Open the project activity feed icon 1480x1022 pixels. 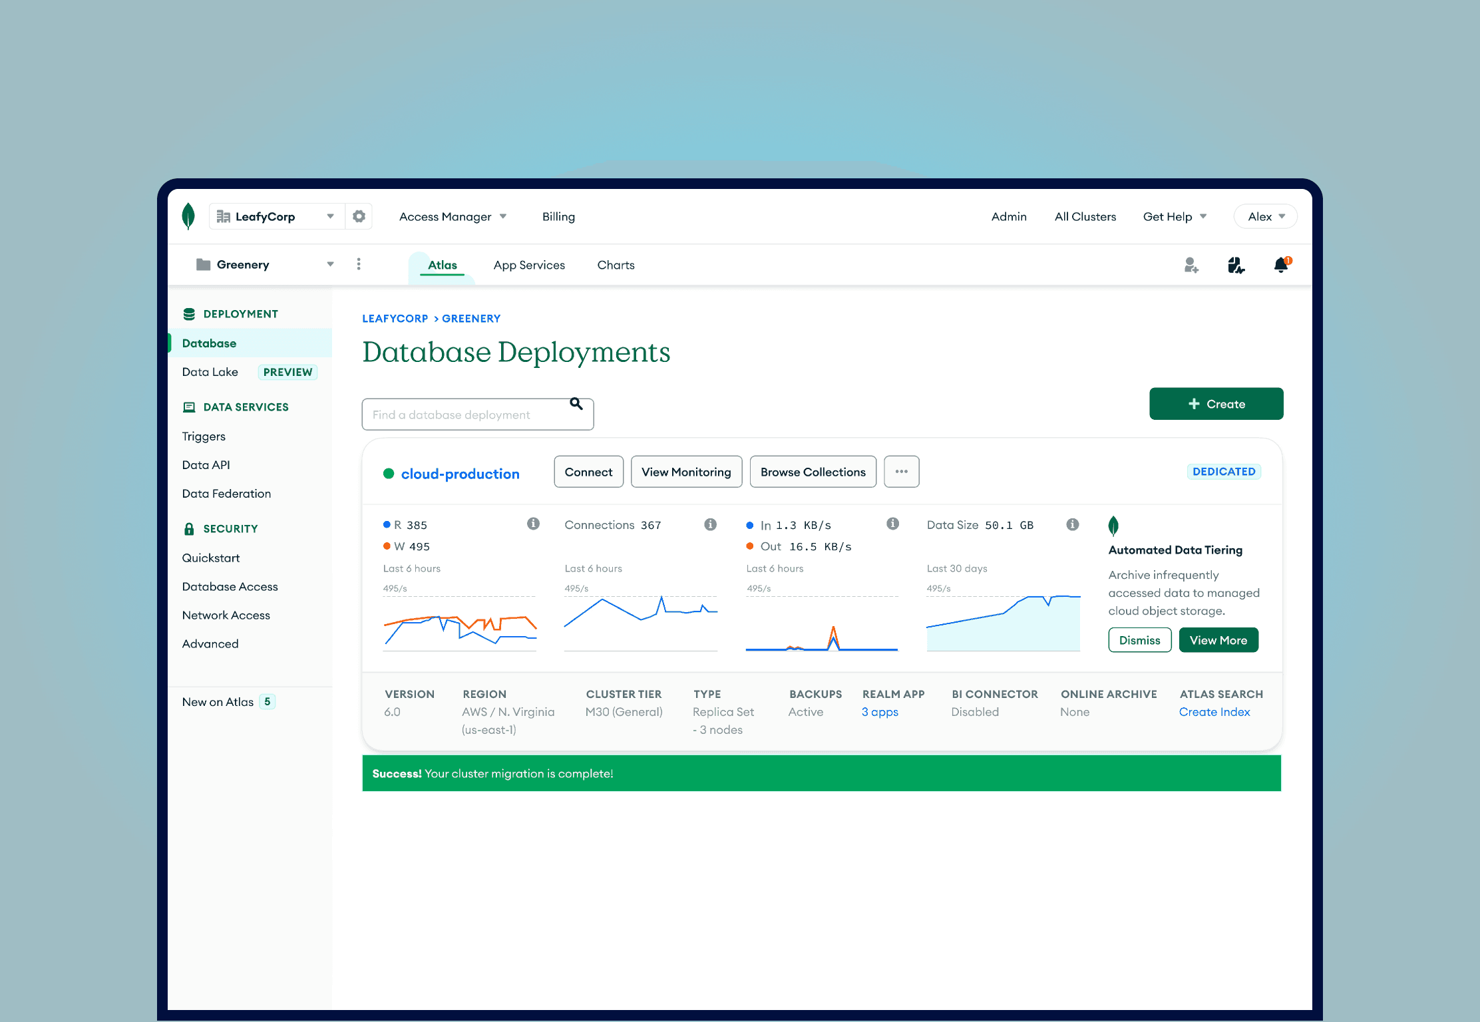(1236, 265)
